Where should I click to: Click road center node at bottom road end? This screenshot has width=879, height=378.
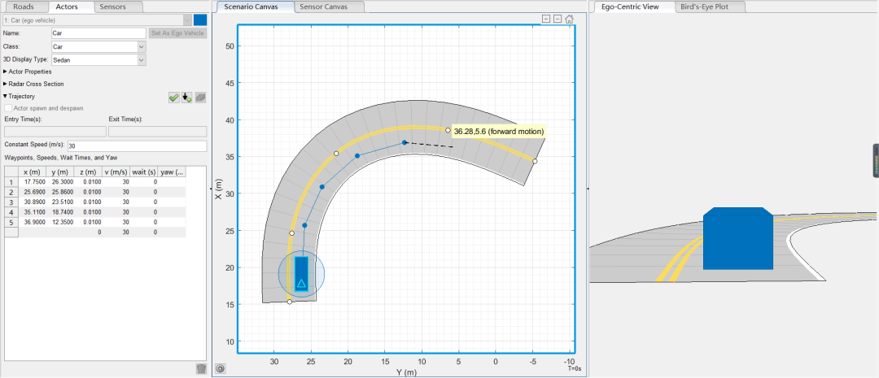click(x=289, y=302)
